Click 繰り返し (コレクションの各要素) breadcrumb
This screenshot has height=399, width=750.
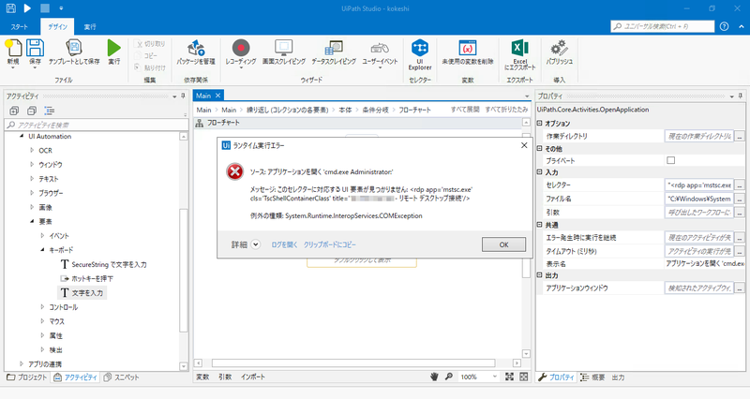point(288,110)
